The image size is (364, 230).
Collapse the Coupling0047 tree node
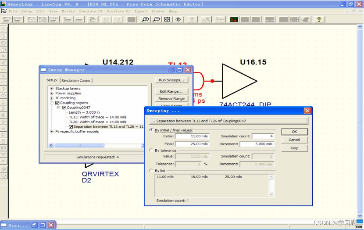[58, 108]
